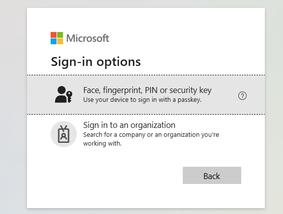The width and height of the screenshot is (283, 214).
Task: Select Face, fingerprint, PIN or security key
Action: 147,90
